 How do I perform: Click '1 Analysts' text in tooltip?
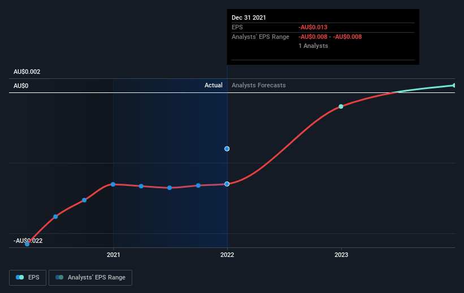click(x=313, y=46)
